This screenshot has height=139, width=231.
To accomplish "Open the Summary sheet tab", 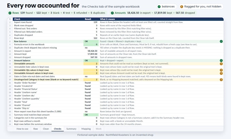I will click(71, 129).
